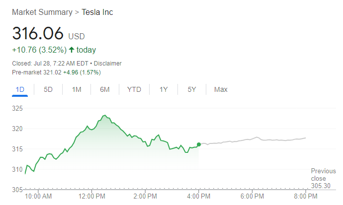The image size is (343, 205).
Task: Click the 316.06 stock price
Action: pos(38,33)
